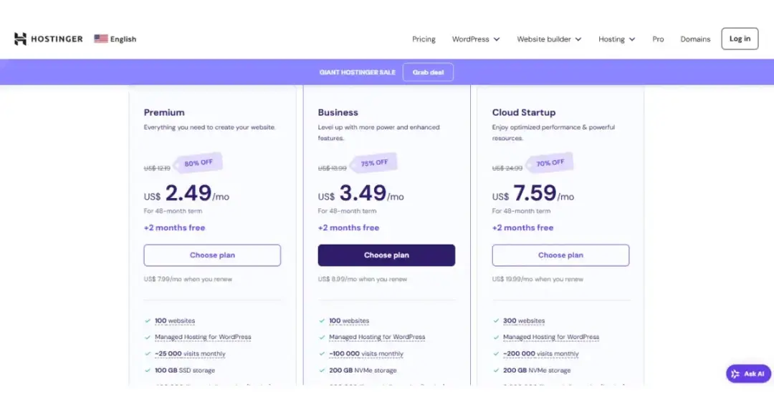774x404 pixels.
Task: Click the ~25 000 visits monthly text
Action: pyautogui.click(x=190, y=354)
